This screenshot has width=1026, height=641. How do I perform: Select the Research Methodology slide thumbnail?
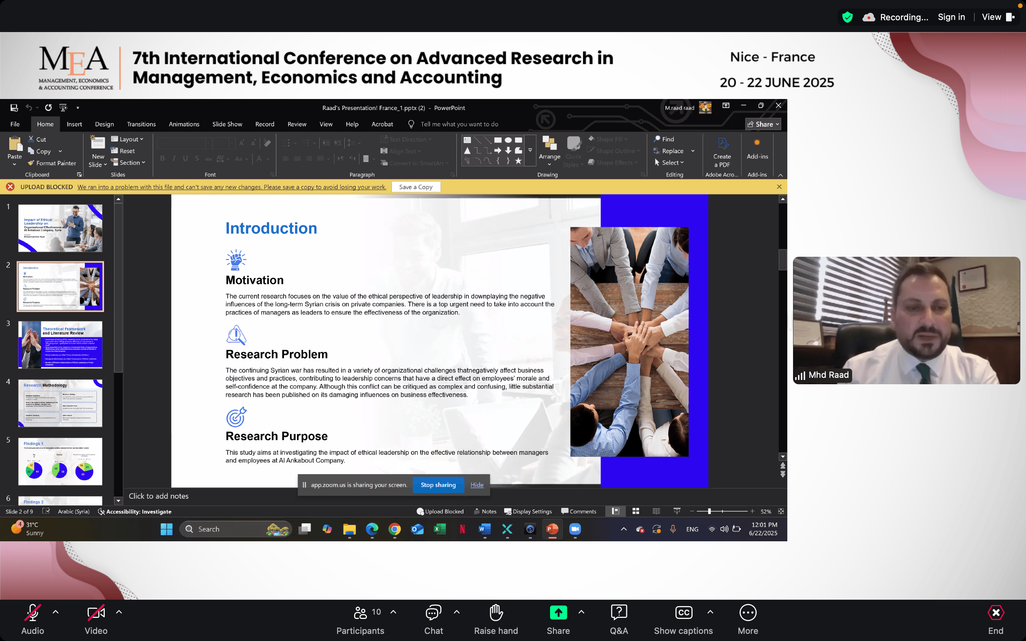click(x=60, y=403)
